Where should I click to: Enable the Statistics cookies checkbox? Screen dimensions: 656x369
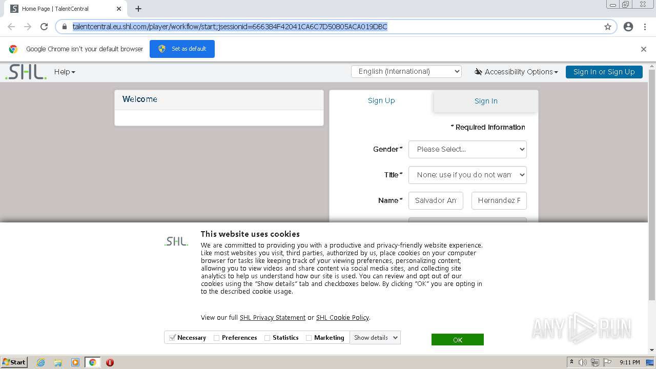[267, 338]
